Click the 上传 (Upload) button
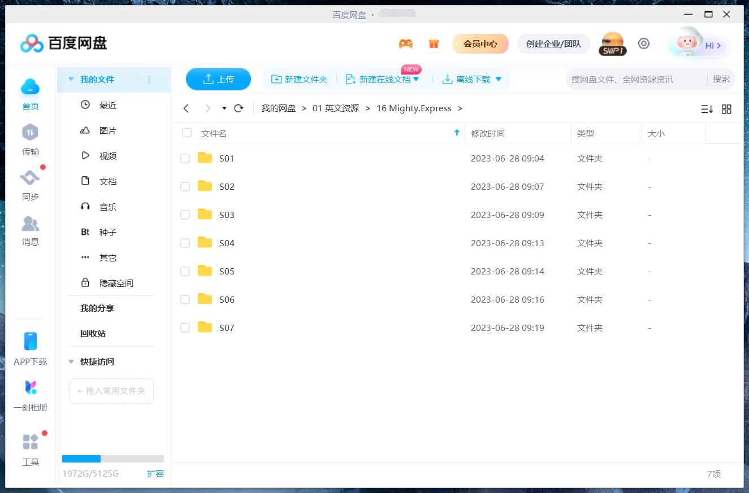 (x=218, y=79)
